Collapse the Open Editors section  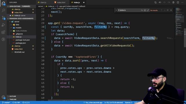click(8, 6)
